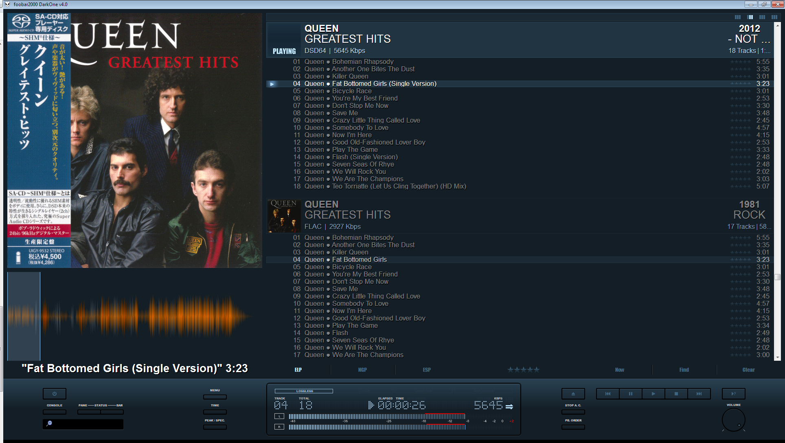Screen dimensions: 785x443
Task: Select "Don't Stop Me Now" in the DSD64 album
Action: 520,106
